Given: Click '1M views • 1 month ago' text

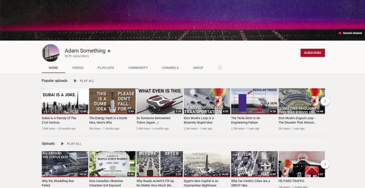Looking at the screenshot, I should [293, 187].
